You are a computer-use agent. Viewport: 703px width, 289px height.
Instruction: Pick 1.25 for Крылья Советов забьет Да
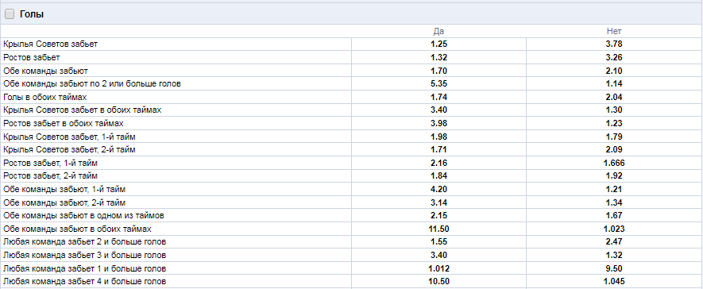(x=438, y=44)
